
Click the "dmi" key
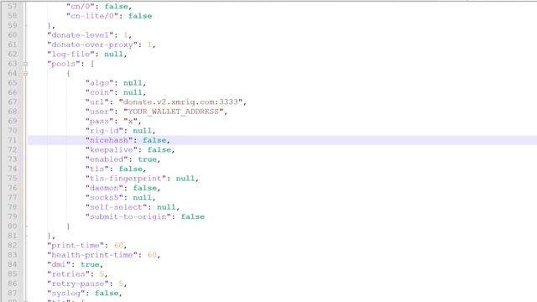[x=61, y=264]
